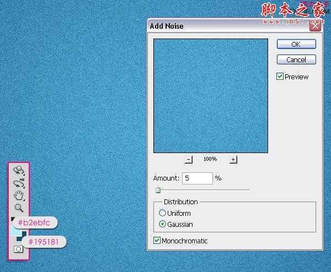
Task: Reset default foreground and background colors
Action: [x=13, y=219]
